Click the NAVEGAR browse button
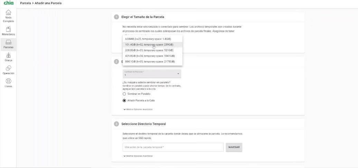 234,147
